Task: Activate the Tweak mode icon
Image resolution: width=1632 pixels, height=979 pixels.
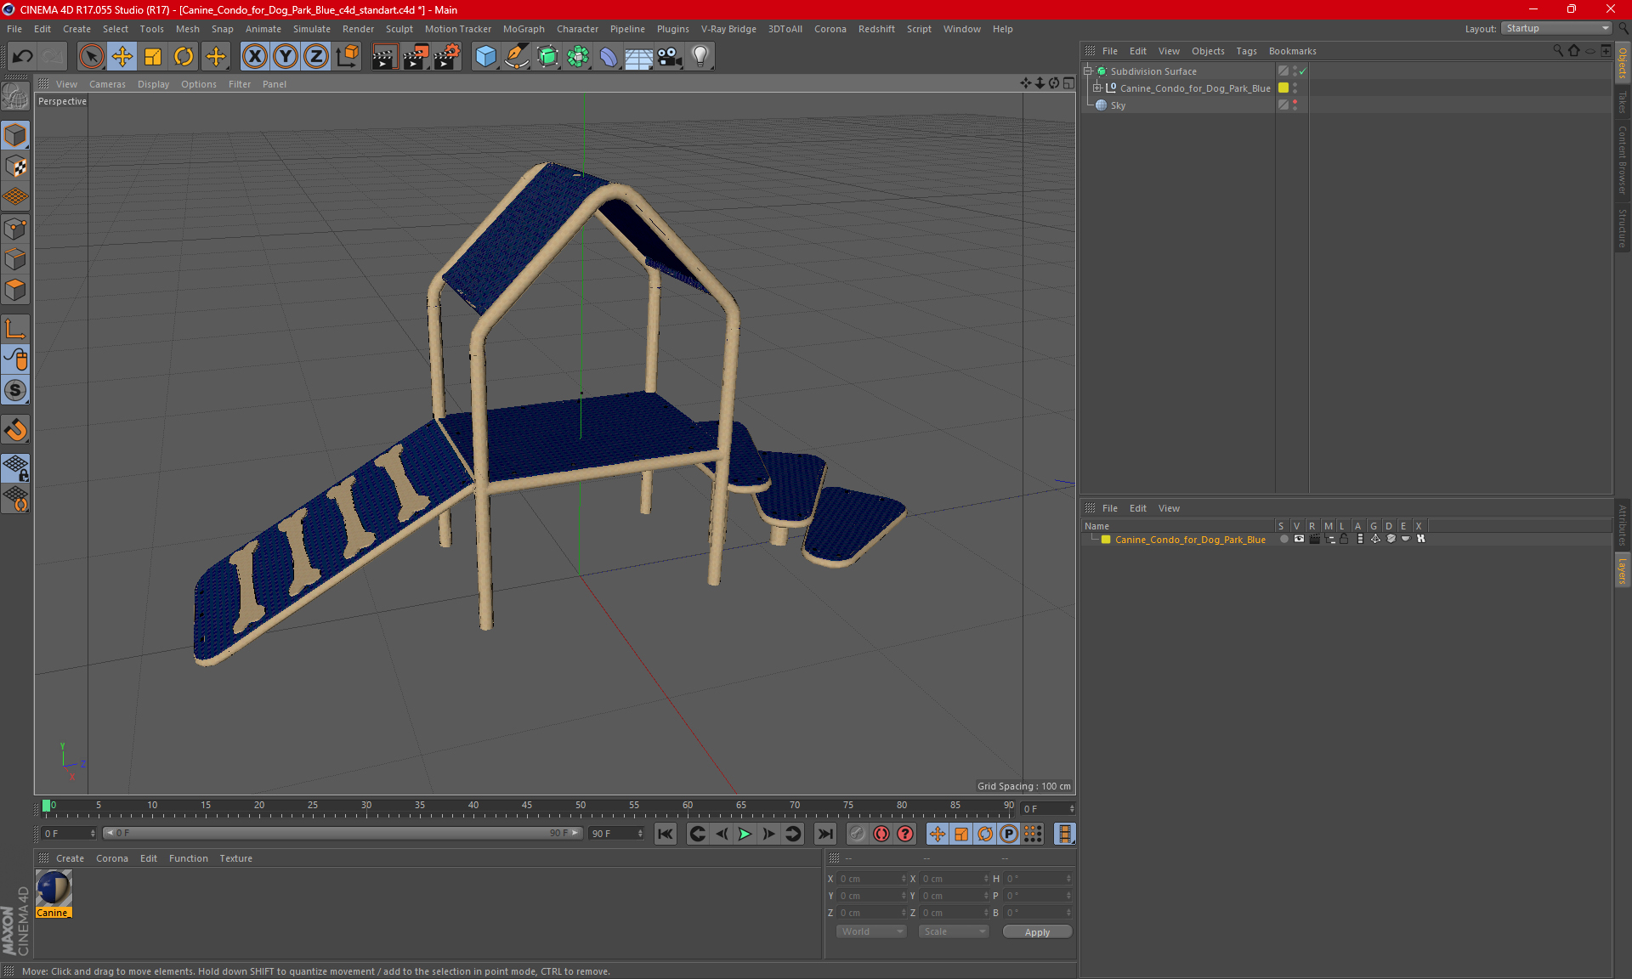Action: [15, 359]
